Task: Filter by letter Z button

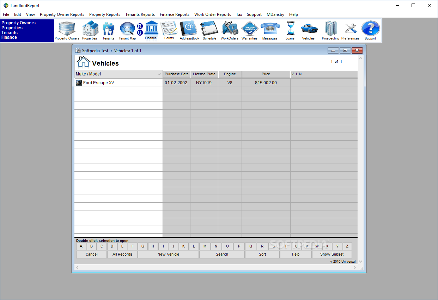Action: [x=347, y=246]
